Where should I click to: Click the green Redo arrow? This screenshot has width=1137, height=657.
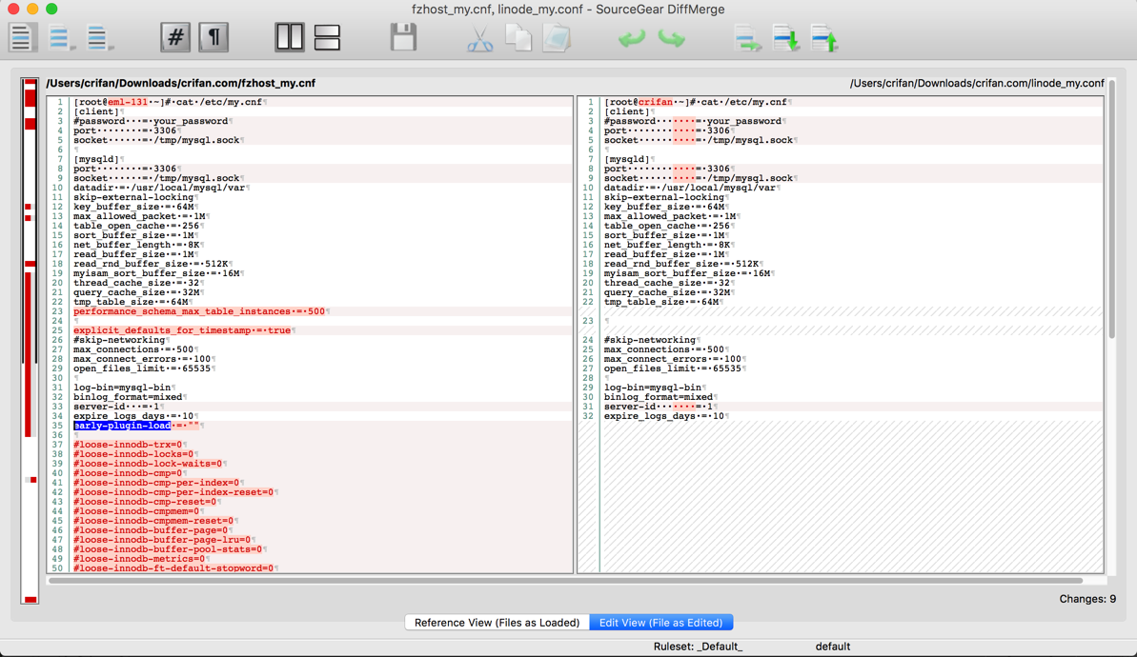(x=671, y=38)
